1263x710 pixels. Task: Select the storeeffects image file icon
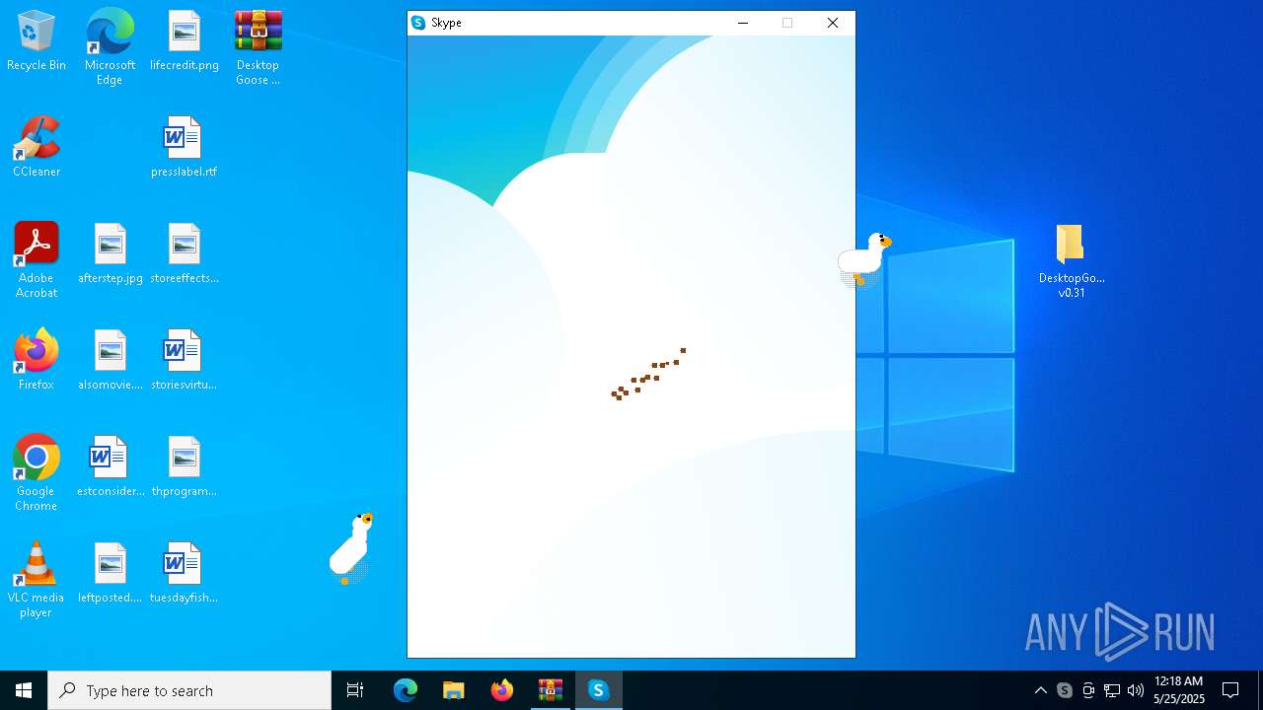tap(185, 253)
